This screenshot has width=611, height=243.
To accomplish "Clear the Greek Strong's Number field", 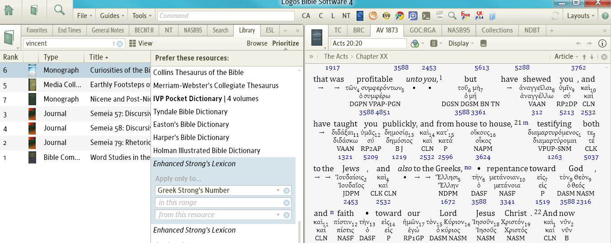I will tap(287, 191).
